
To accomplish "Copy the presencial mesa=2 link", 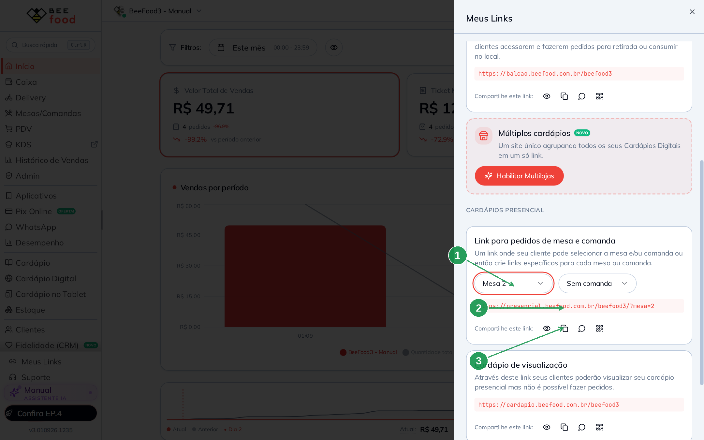I will click(564, 329).
